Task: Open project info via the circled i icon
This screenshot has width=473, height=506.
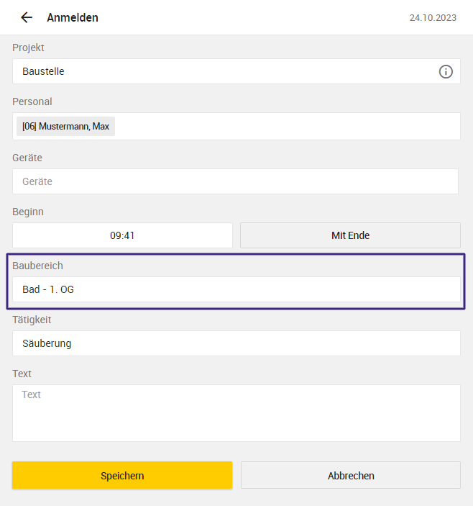Action: (x=446, y=72)
